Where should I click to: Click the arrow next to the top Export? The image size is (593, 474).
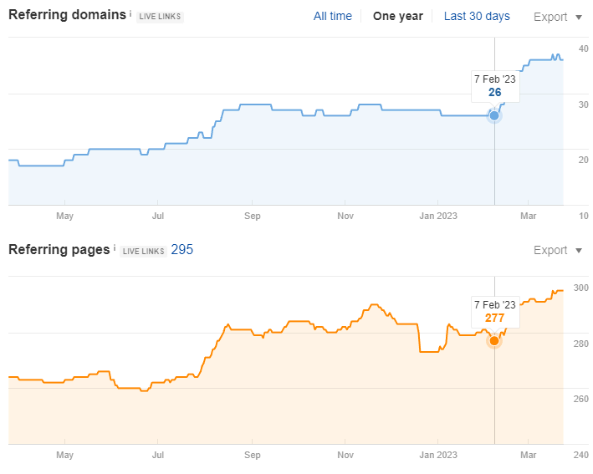[579, 17]
